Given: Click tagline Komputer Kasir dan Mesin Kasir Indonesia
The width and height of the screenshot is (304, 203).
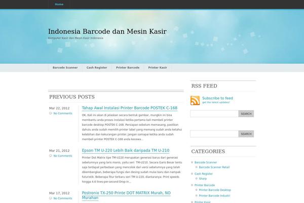Looking at the screenshot, I should (75, 38).
